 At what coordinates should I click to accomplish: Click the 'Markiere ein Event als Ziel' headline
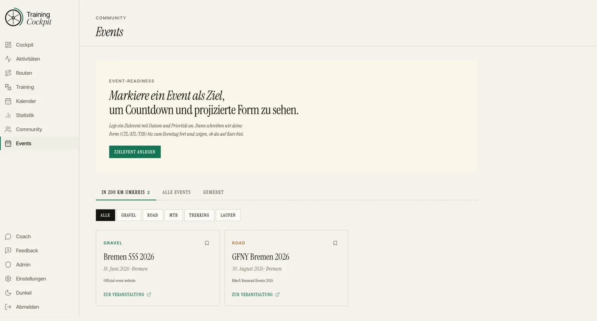pyautogui.click(x=167, y=95)
